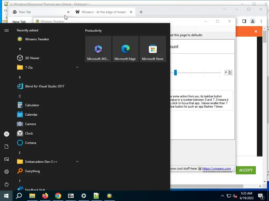The image size is (269, 201).
Task: Switch to Winaero Tweaker on taskbar
Action: point(110,196)
